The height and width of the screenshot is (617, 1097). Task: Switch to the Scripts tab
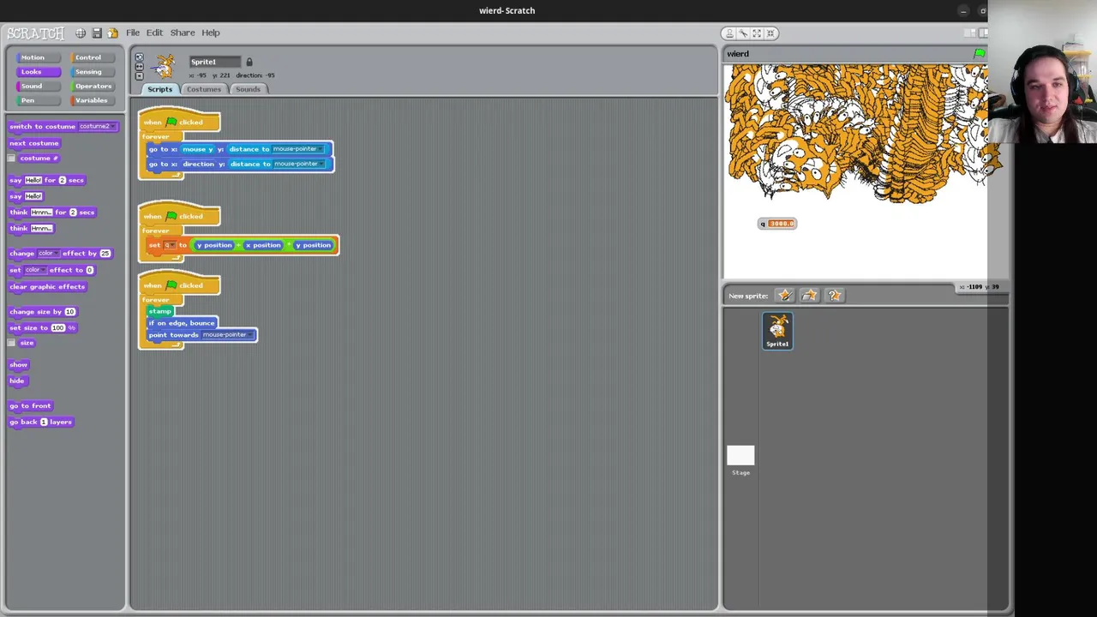pyautogui.click(x=159, y=89)
